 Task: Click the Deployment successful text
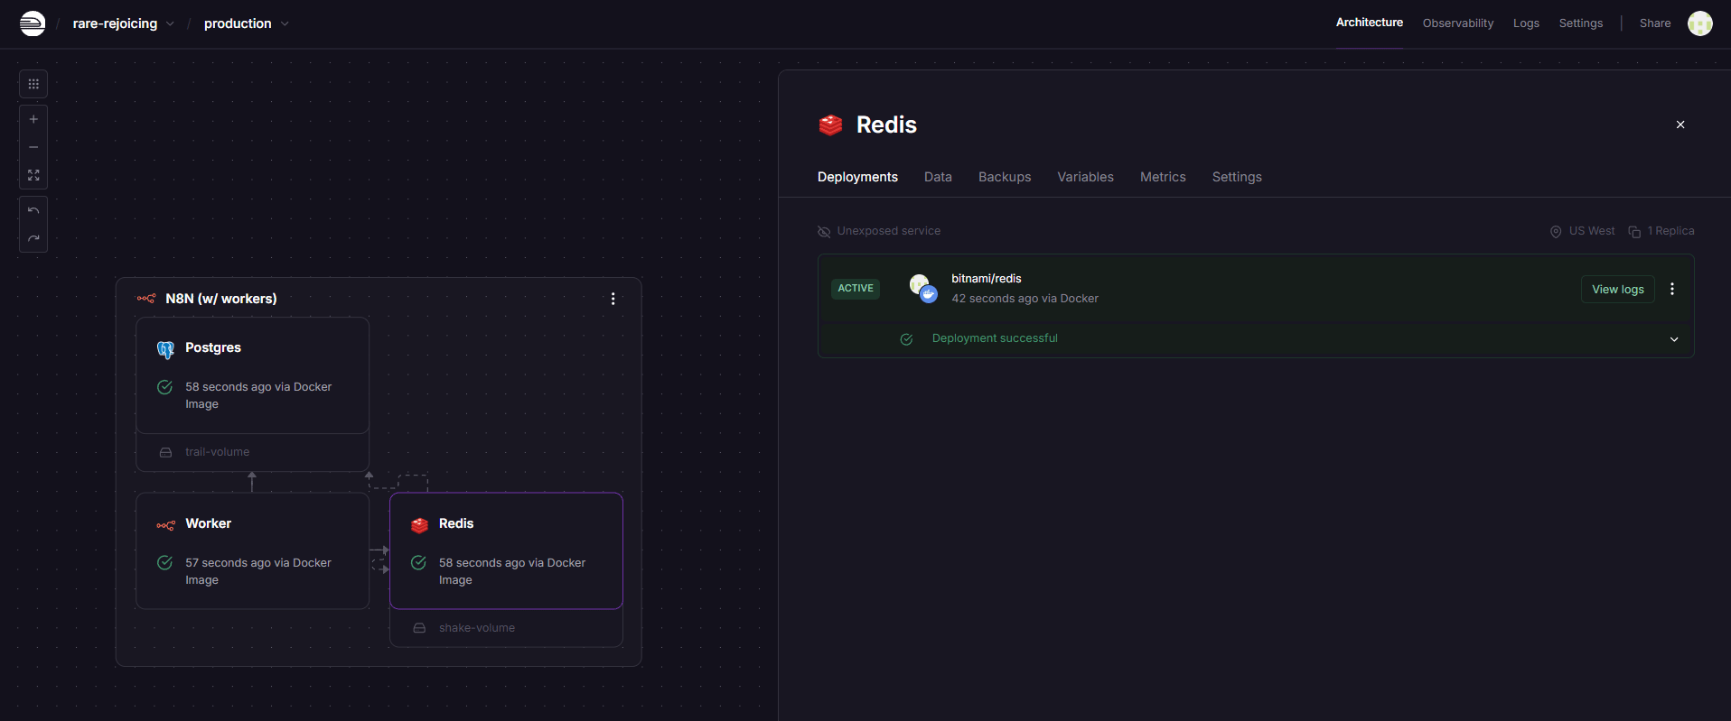(x=995, y=338)
